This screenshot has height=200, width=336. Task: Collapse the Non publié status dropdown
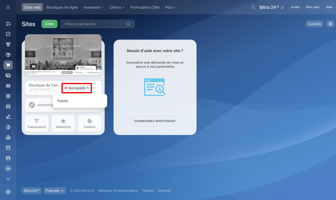pos(77,88)
